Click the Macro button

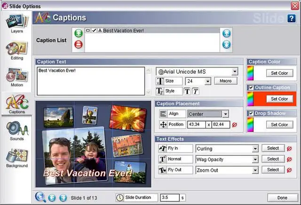226,81
